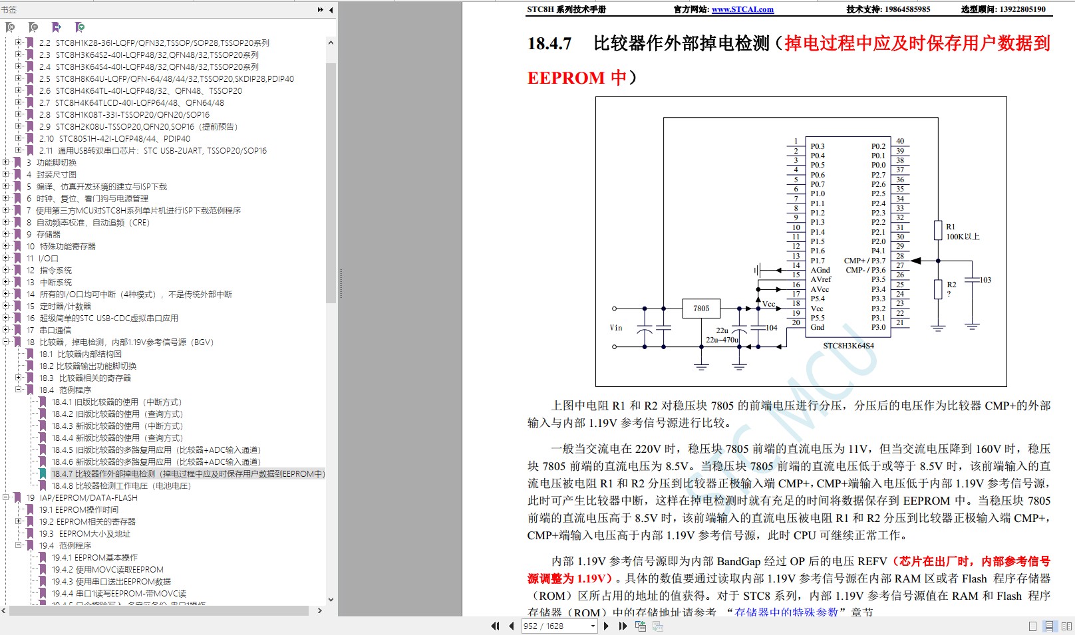Click the add bookmark icon
The height and width of the screenshot is (635, 1075).
[x=33, y=27]
